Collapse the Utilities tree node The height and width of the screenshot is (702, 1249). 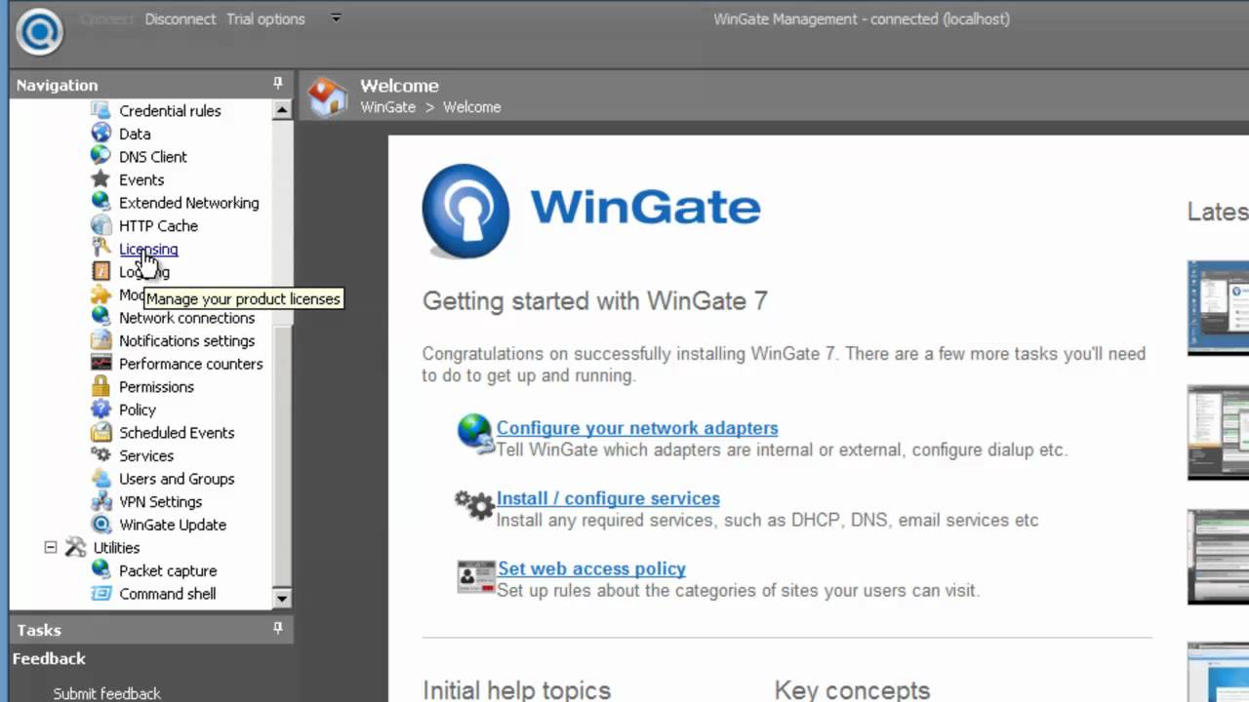tap(51, 547)
